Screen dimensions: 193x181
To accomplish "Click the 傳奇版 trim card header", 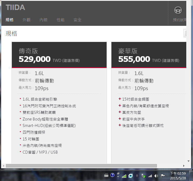I will tap(59, 55).
